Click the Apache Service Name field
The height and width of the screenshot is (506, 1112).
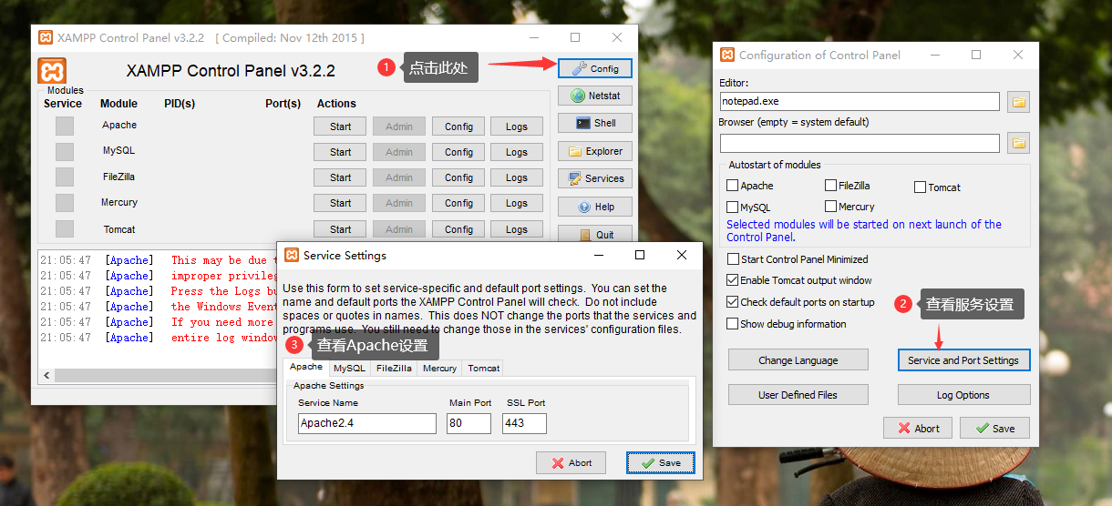click(x=367, y=423)
